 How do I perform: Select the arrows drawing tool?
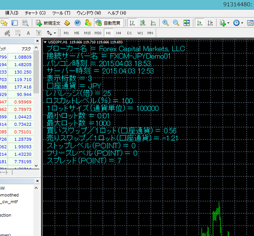pyautogui.click(x=50, y=33)
